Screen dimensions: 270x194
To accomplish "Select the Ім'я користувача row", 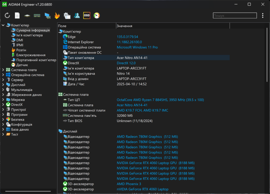I will [146, 73].
